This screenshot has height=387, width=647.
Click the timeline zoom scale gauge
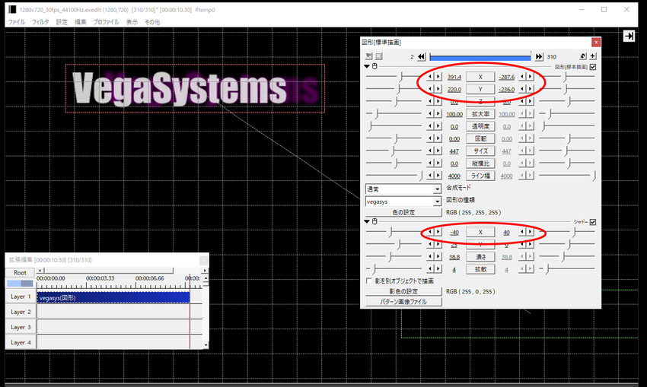(20, 283)
